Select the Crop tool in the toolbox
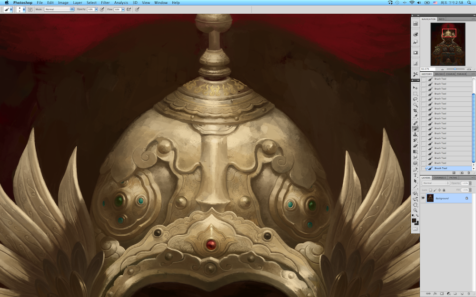 coord(415,111)
